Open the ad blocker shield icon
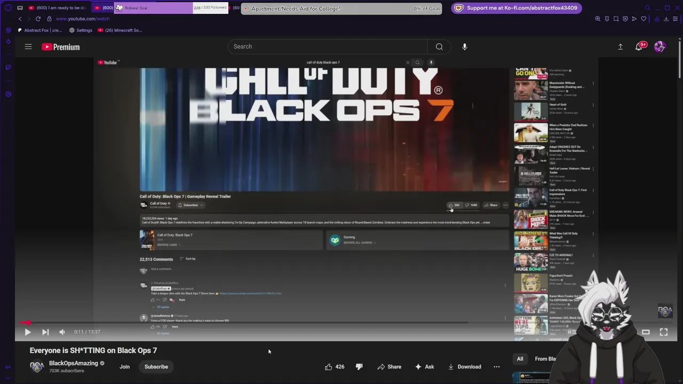Viewport: 683px width, 384px height. tap(625, 19)
